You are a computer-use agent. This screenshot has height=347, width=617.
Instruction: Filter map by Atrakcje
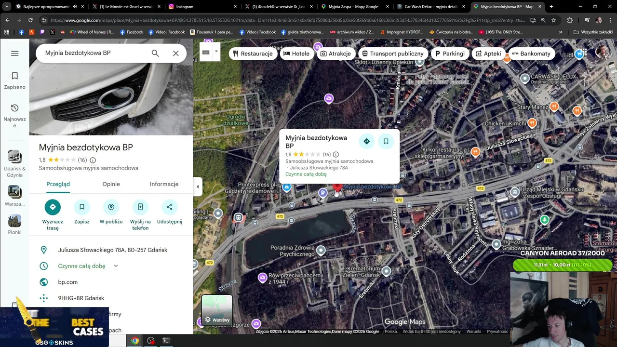(x=335, y=53)
